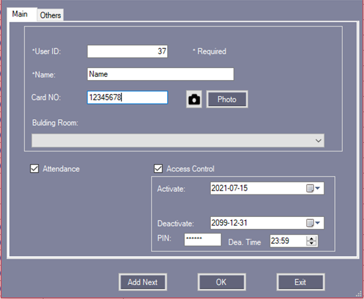
Task: Expand the Activate date dropdown arrow
Action: coord(318,189)
